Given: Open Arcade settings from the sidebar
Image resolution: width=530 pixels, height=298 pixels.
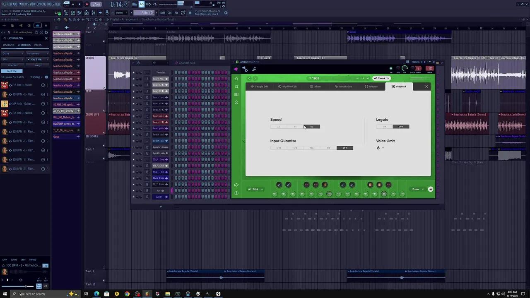Looking at the screenshot, I should (236, 193).
